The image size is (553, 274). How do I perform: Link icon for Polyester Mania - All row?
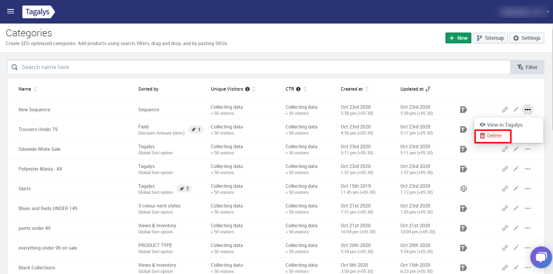click(505, 169)
